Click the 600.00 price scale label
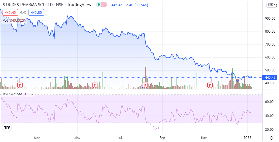279x142 pixels. tap(270, 57)
